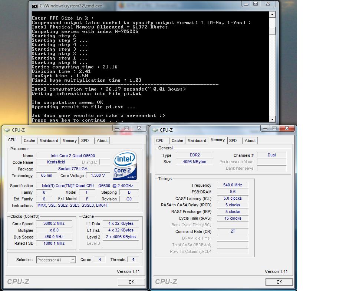Click the memory Type value DDR2
Screen dimensions: 356x291
coord(195,155)
